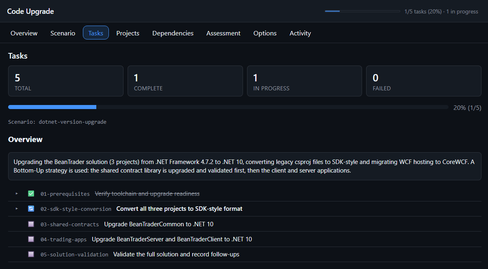Click the '20% (1/5)' progress label
488x269 pixels.
point(467,108)
